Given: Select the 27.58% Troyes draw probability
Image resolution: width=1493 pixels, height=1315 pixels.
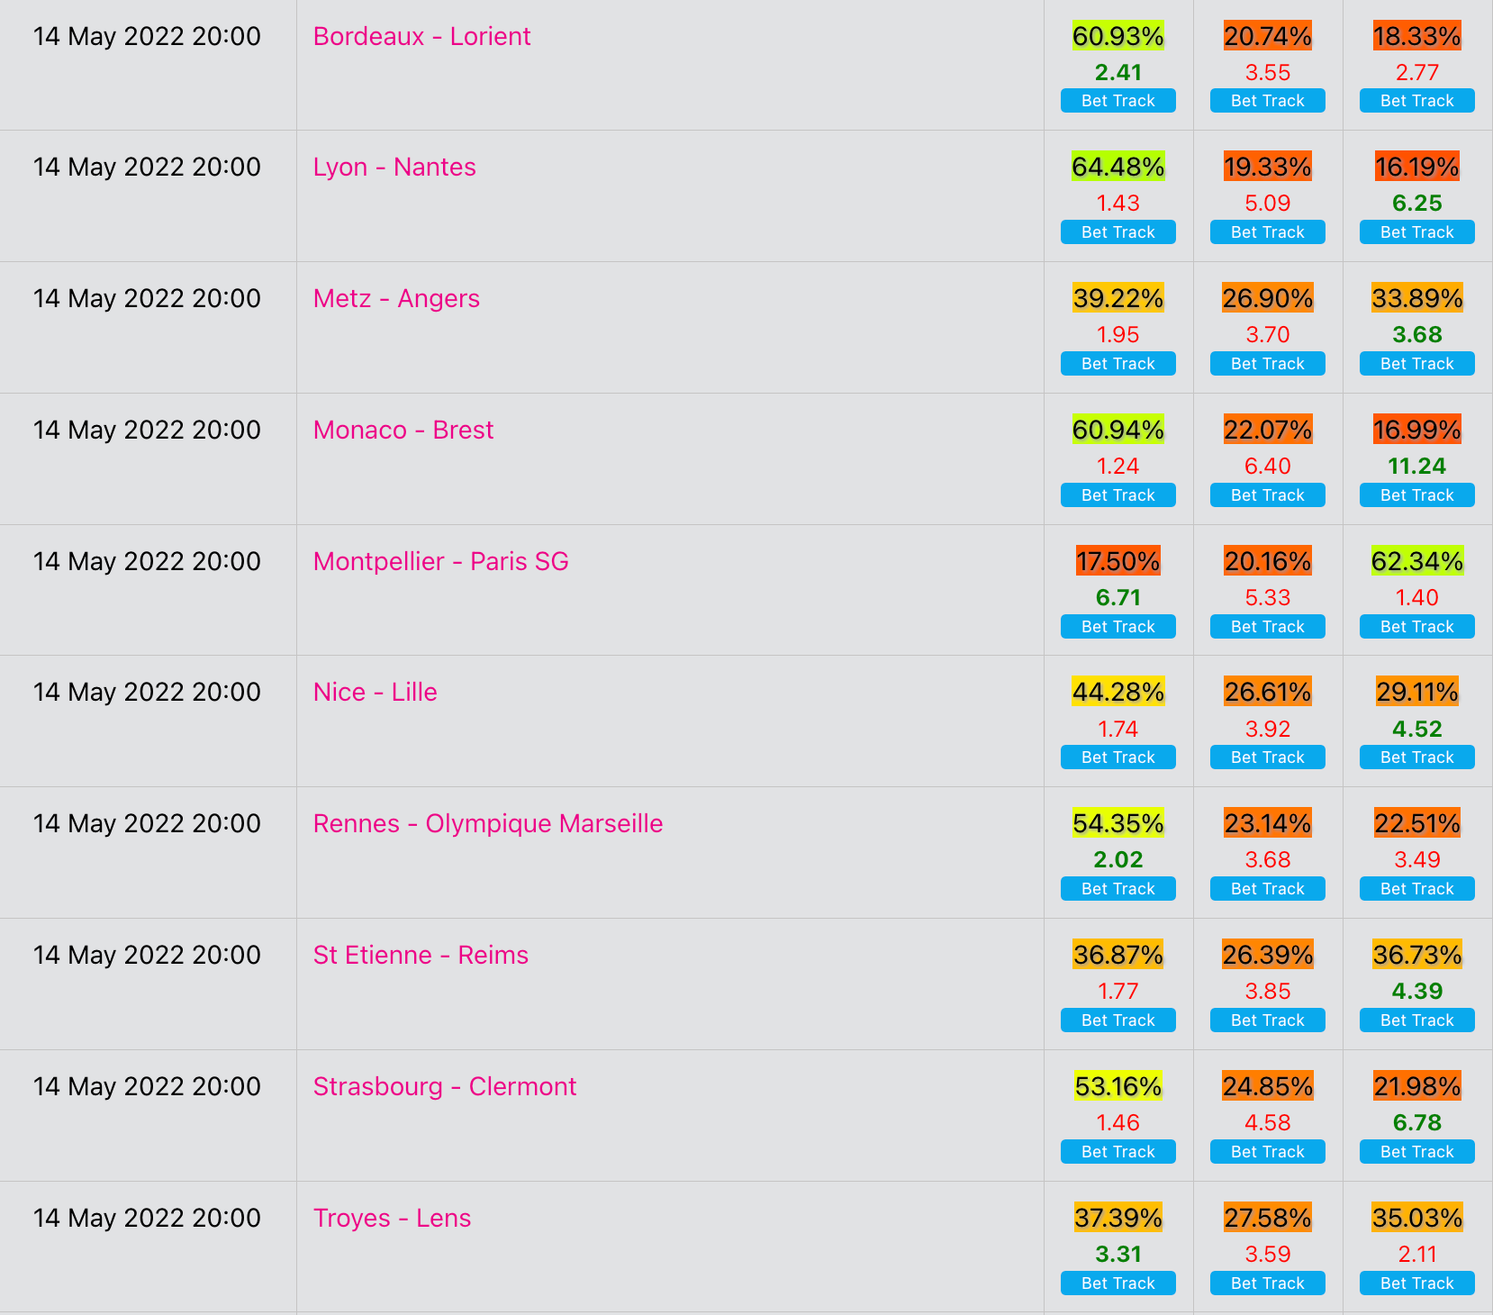Looking at the screenshot, I should pos(1268,1218).
